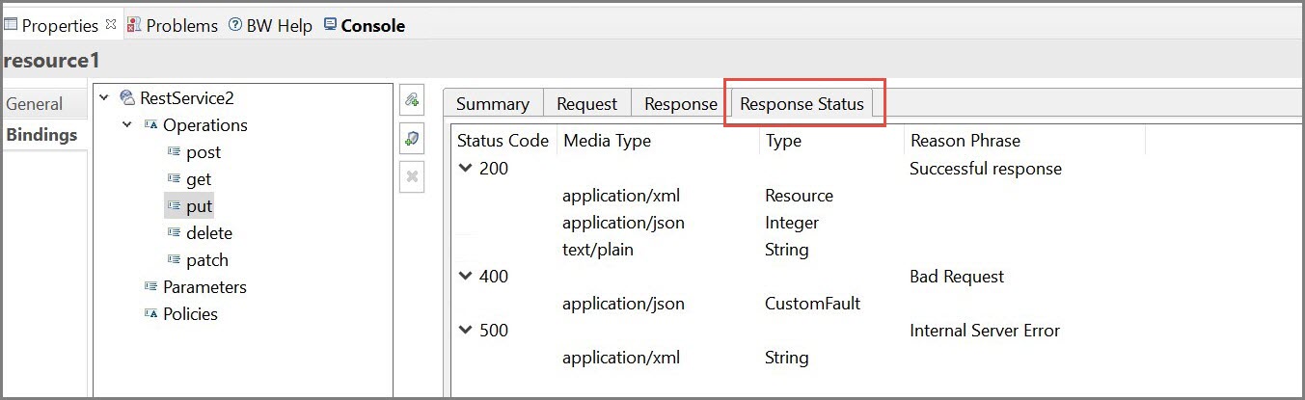Click the add binding icon button
This screenshot has width=1305, height=400.
click(412, 99)
